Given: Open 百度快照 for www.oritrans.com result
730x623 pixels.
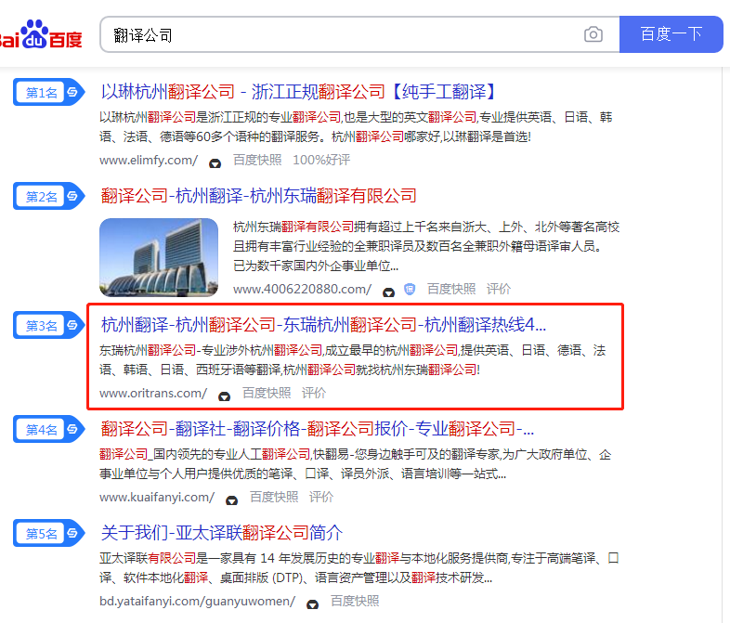Looking at the screenshot, I should pos(267,393).
